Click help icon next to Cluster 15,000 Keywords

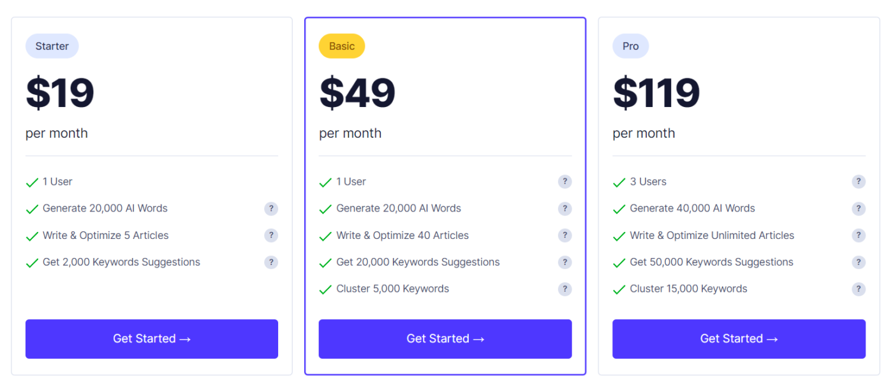point(859,289)
